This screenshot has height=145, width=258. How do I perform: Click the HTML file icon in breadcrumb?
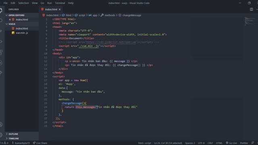click(44, 15)
